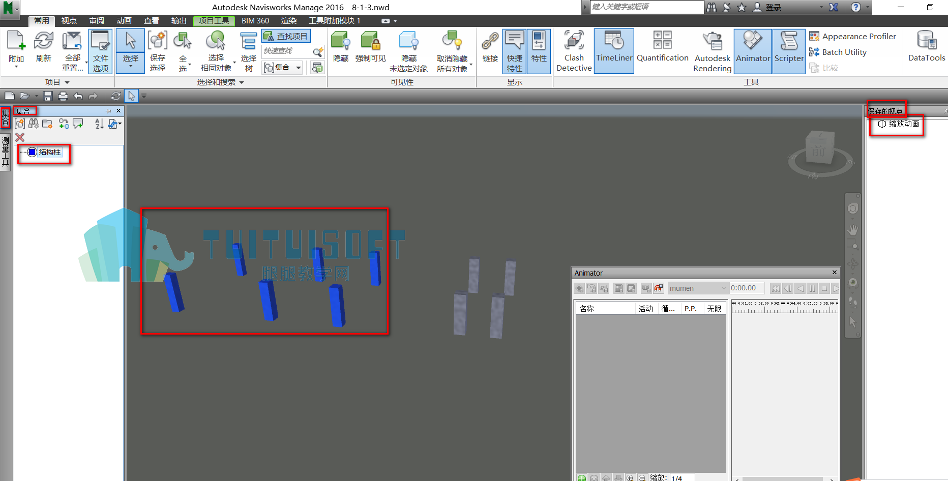Screen dimensions: 948x481
Task: Toggle the Quick Properties (快捷特性) button
Action: (514, 51)
